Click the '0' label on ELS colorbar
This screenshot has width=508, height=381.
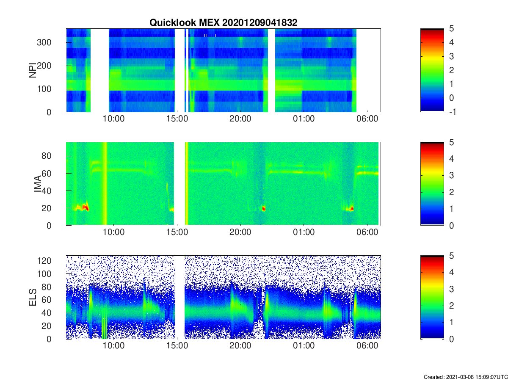(451, 339)
